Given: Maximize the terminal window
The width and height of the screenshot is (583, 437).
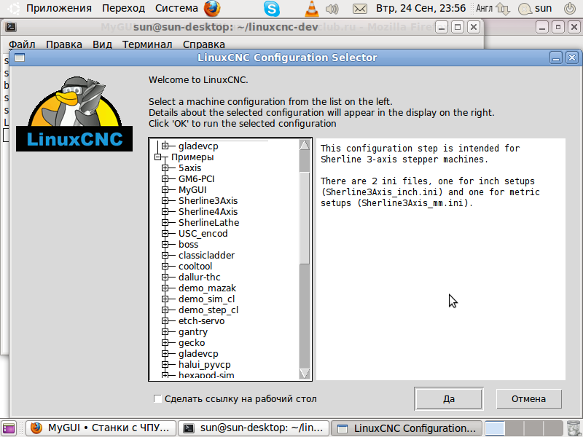Looking at the screenshot, I should (x=458, y=27).
